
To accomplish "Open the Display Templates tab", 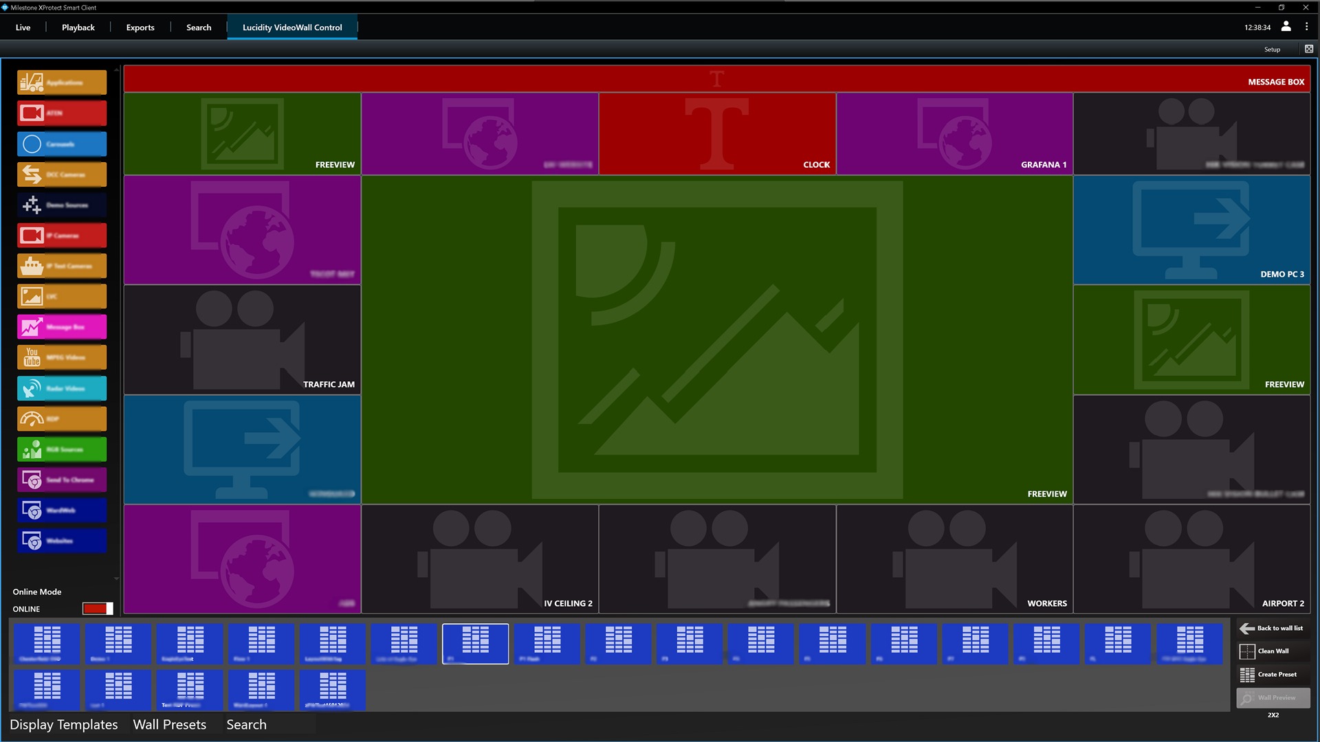I will (64, 725).
